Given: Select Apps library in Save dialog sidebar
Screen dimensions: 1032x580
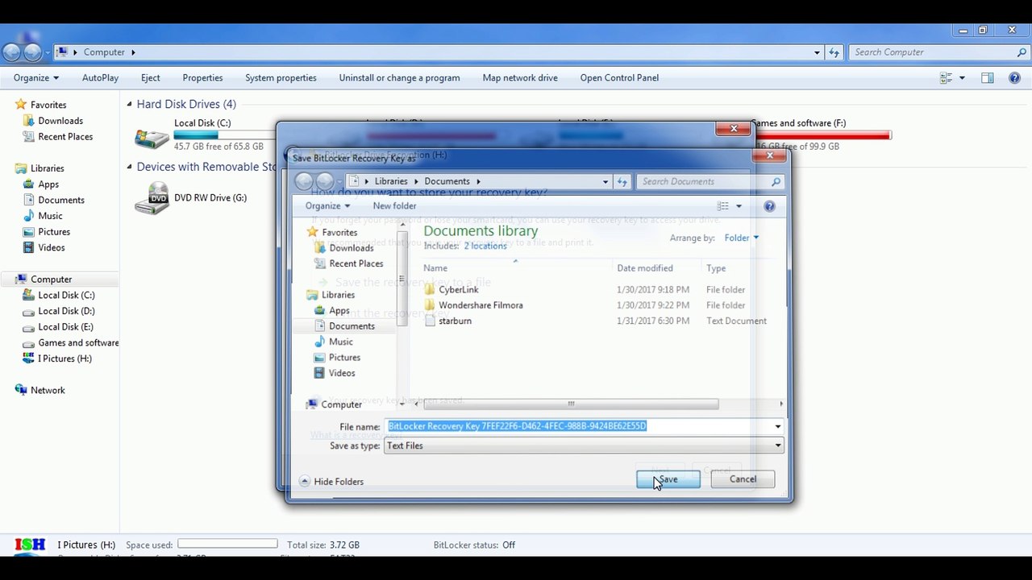Looking at the screenshot, I should point(339,311).
